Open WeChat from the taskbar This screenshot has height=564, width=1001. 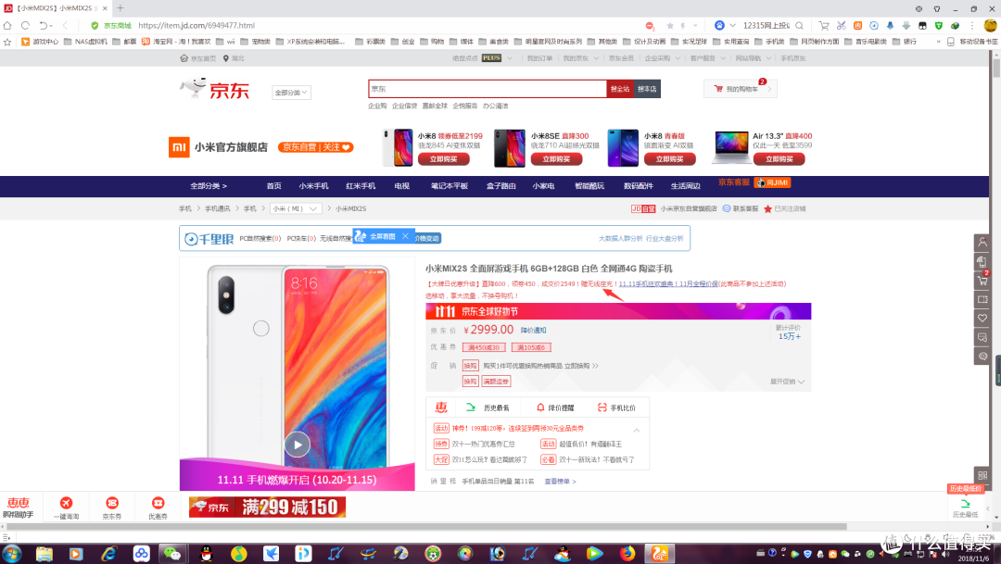click(x=172, y=553)
